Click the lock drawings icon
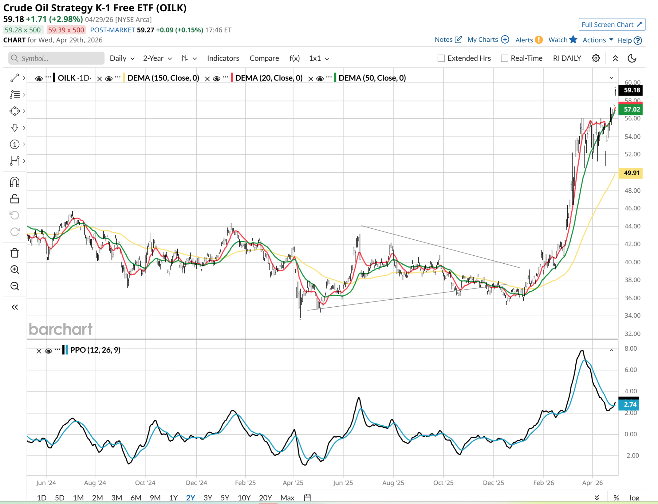This screenshot has width=658, height=504. pos(14,199)
